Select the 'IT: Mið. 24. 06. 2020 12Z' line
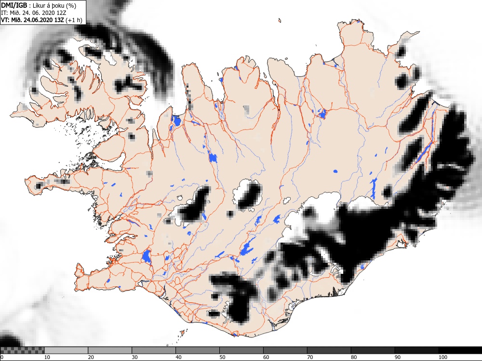 [34, 13]
